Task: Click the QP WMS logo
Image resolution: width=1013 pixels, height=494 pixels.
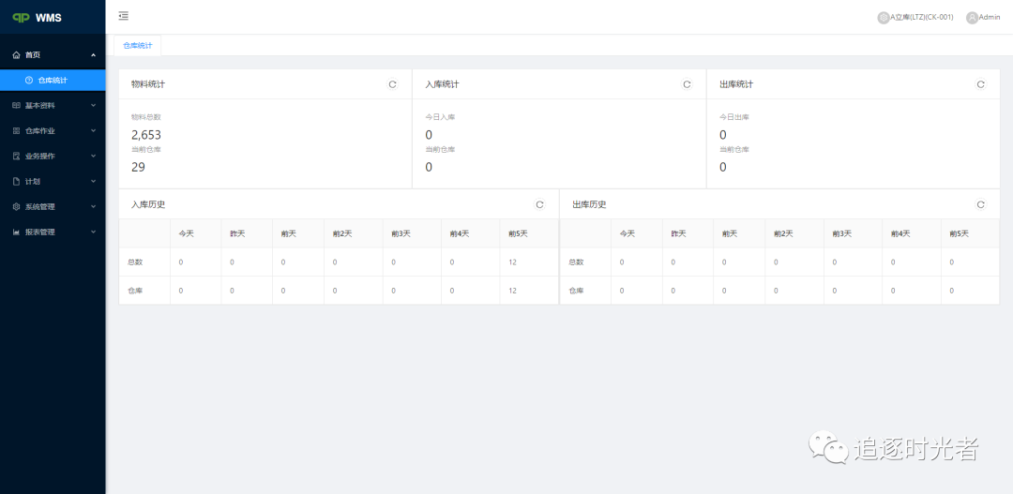Action: (x=38, y=18)
